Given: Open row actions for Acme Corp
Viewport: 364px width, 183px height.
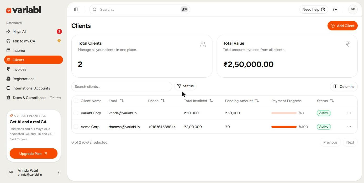Looking at the screenshot, I should pyautogui.click(x=349, y=127).
